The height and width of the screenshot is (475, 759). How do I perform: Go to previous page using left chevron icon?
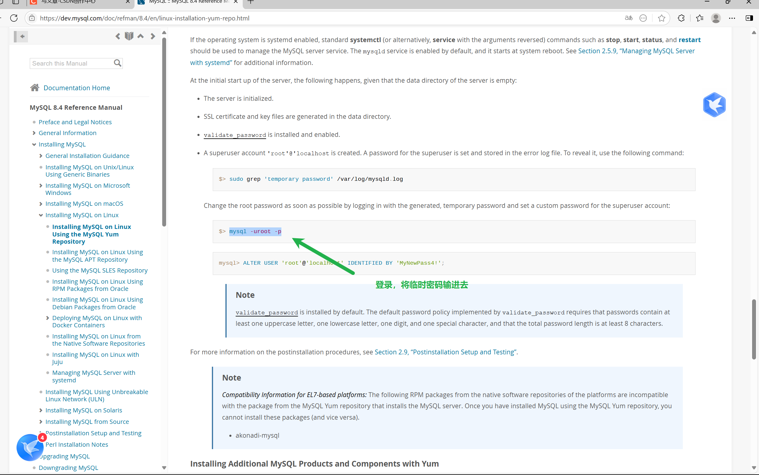pos(118,36)
